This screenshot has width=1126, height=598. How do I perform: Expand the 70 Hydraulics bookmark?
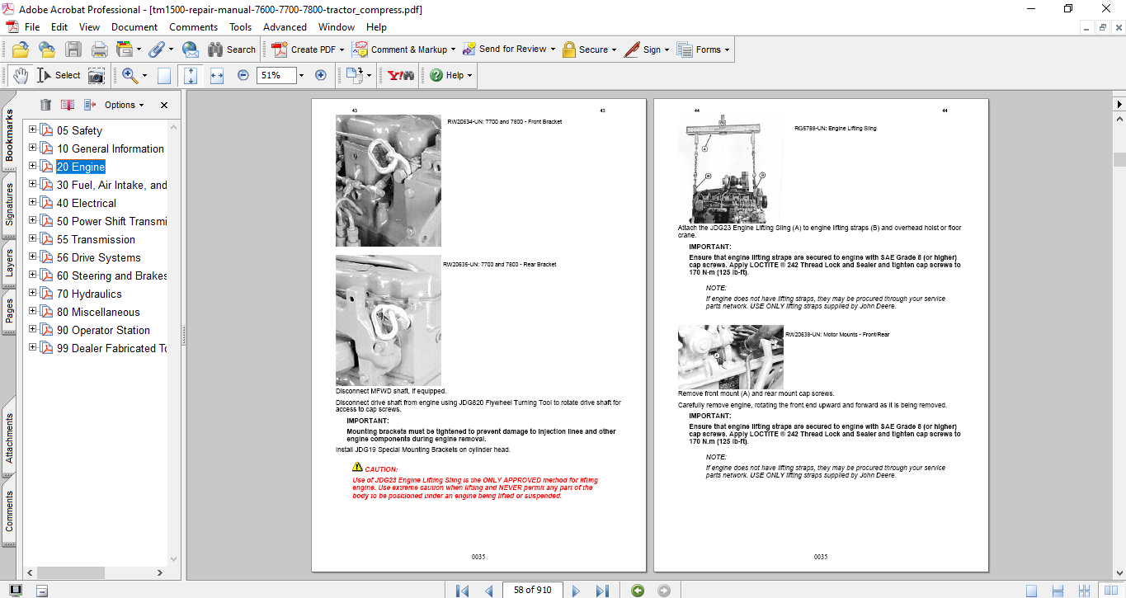click(31, 294)
